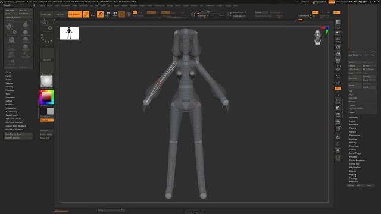Select the dark secondary color swatch

point(43,111)
